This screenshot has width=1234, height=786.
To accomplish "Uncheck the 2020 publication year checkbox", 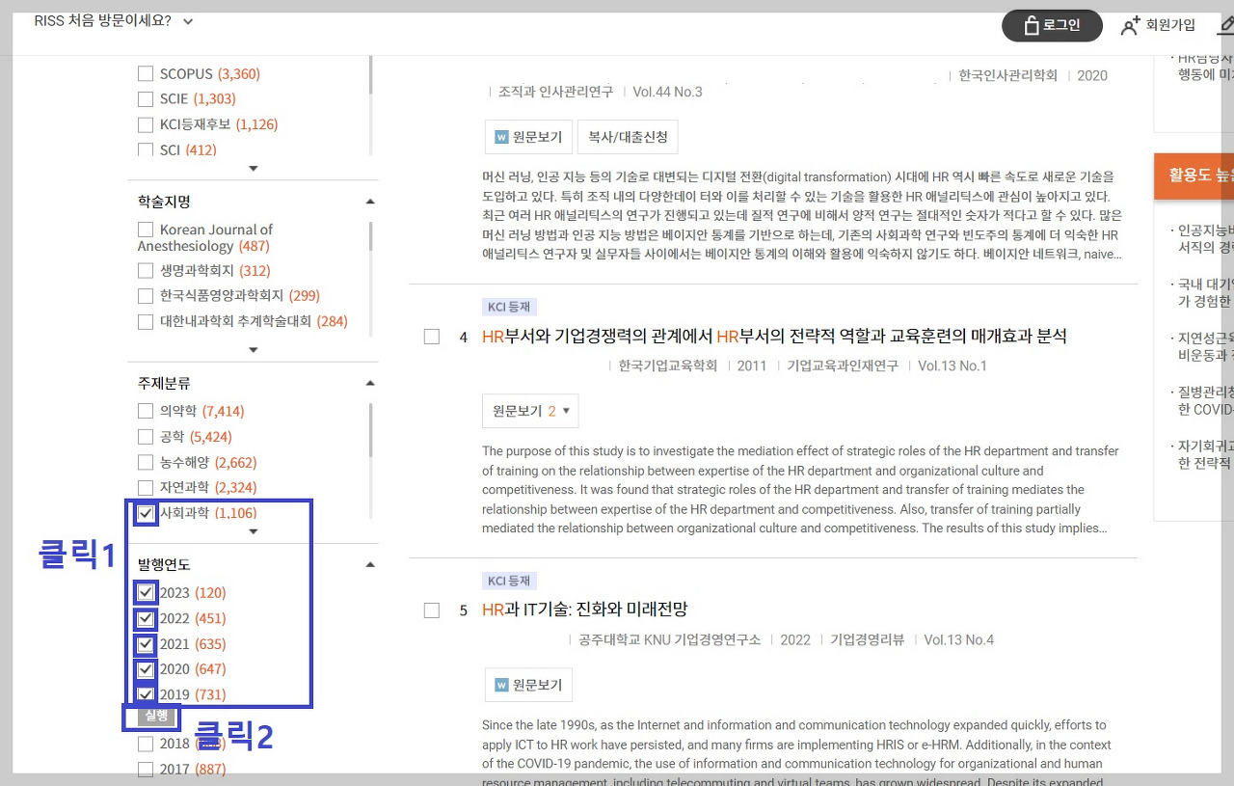I will [x=146, y=669].
